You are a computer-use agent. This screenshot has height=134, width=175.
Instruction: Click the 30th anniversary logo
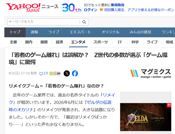coord(71,8)
